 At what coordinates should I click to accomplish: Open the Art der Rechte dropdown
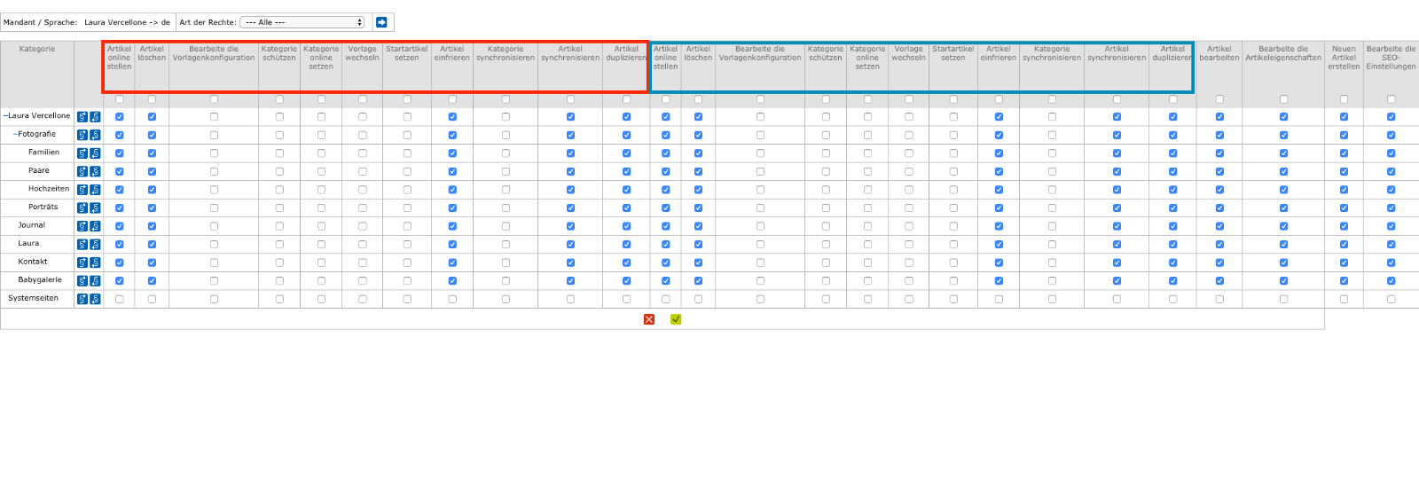coord(302,22)
